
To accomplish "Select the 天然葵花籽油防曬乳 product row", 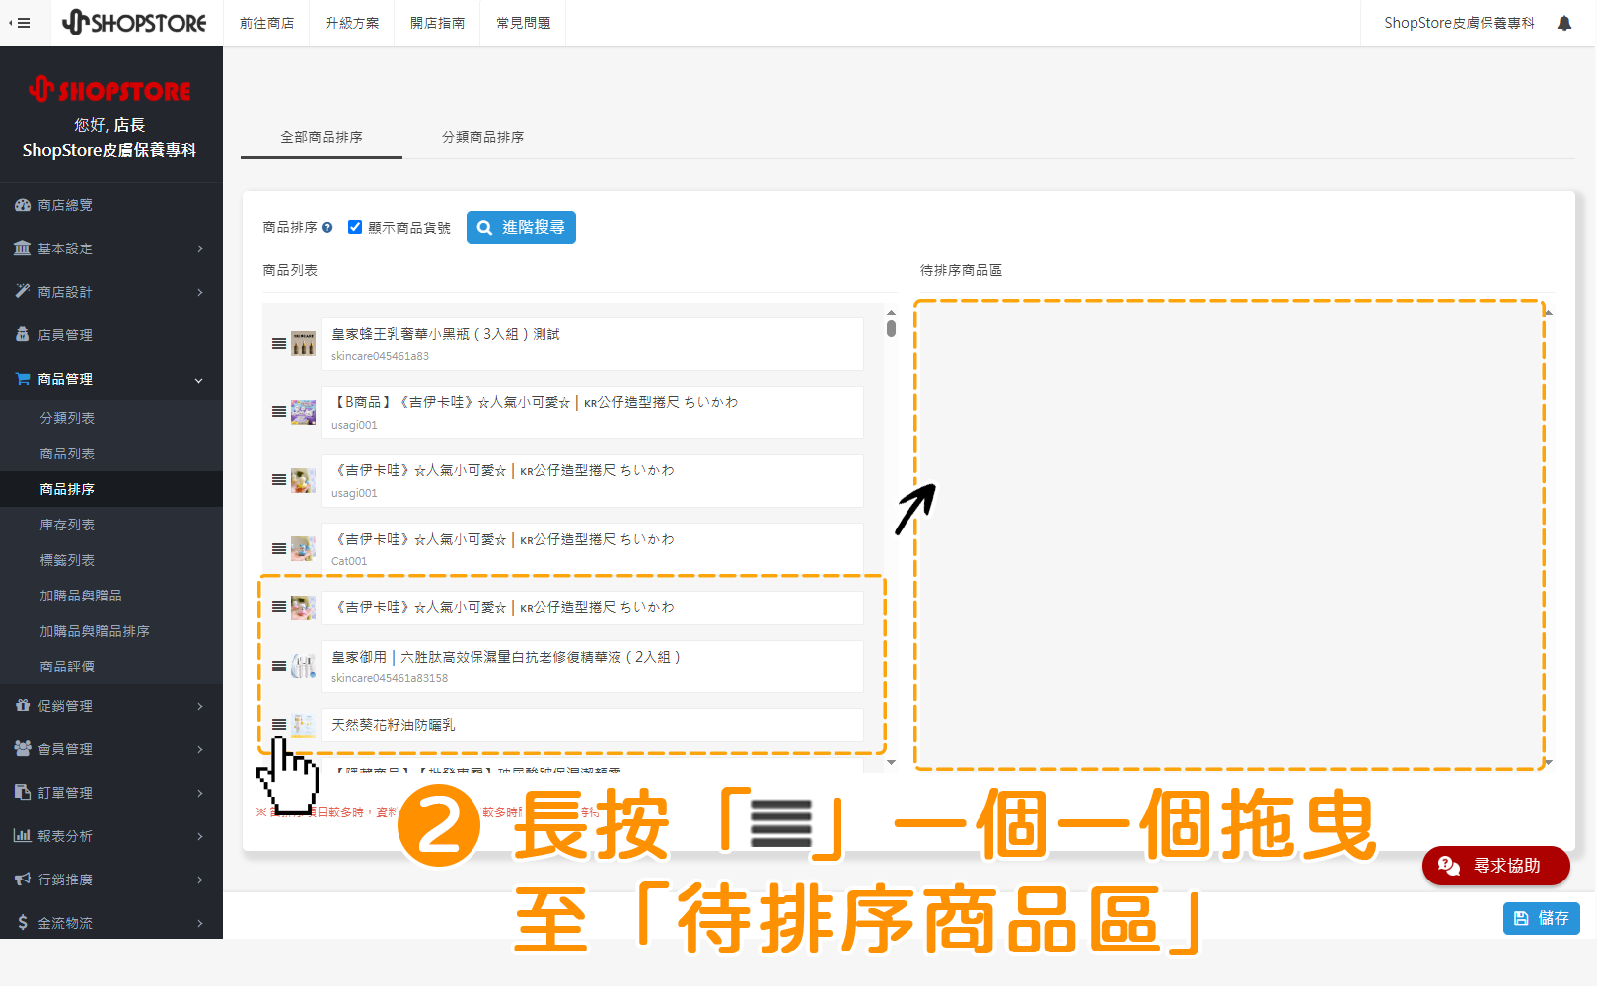I will coord(592,725).
